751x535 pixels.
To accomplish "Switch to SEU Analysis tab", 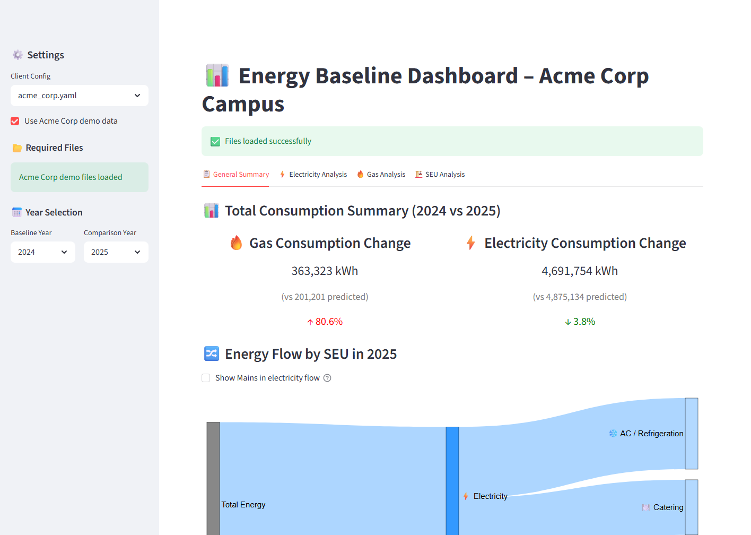I will (440, 175).
